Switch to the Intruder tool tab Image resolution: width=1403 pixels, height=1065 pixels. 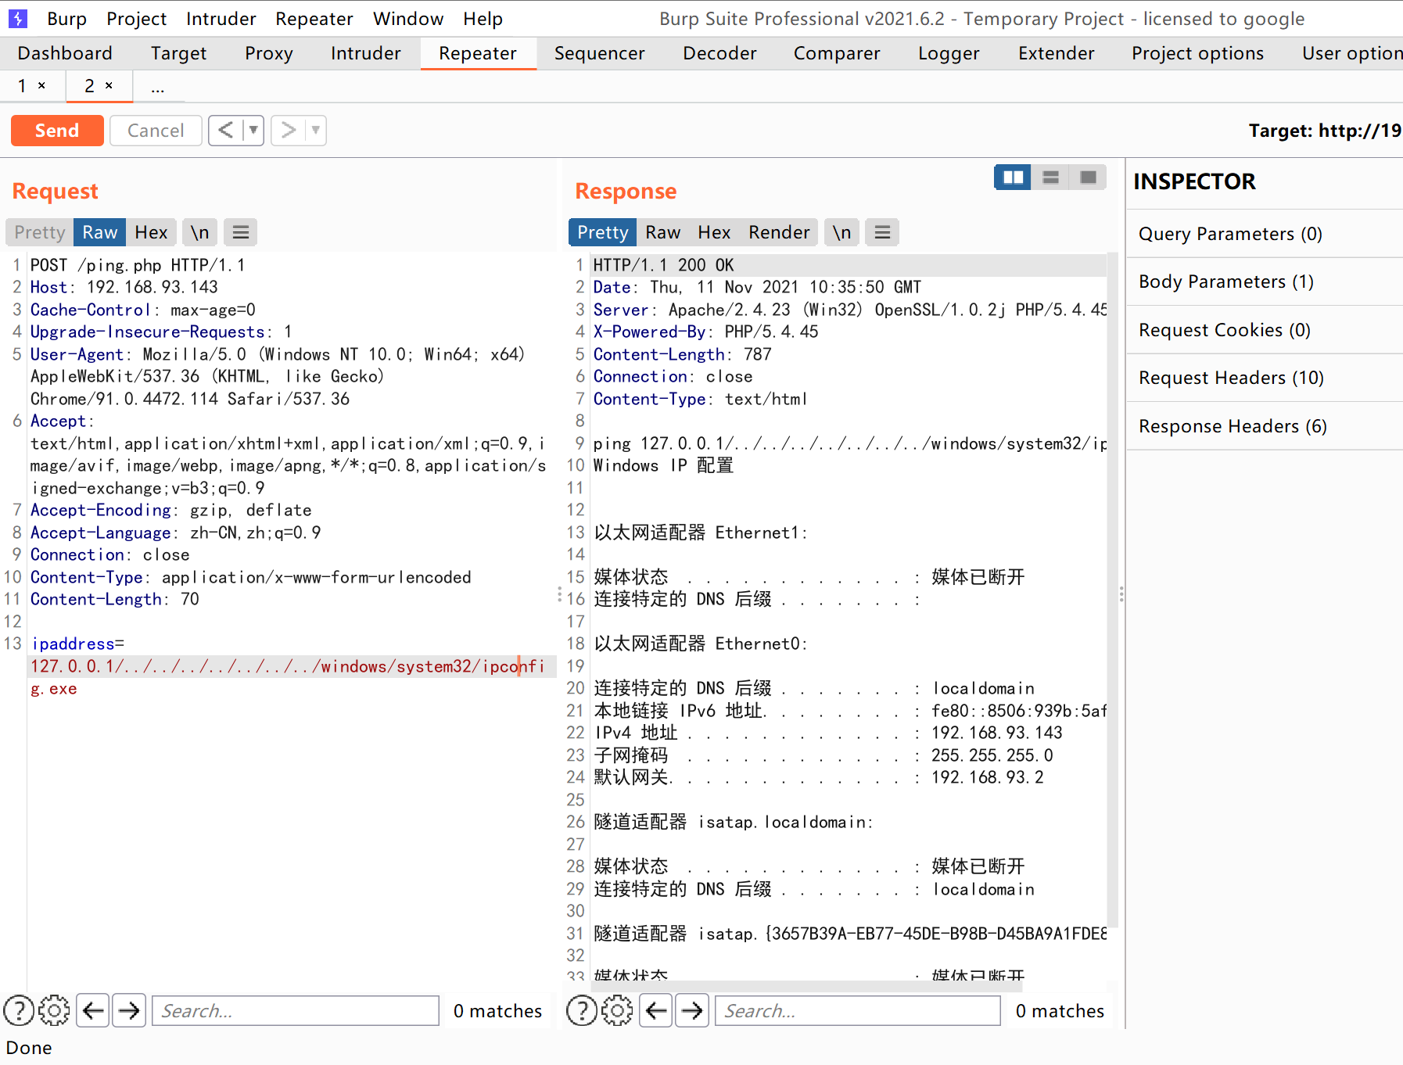tap(365, 53)
